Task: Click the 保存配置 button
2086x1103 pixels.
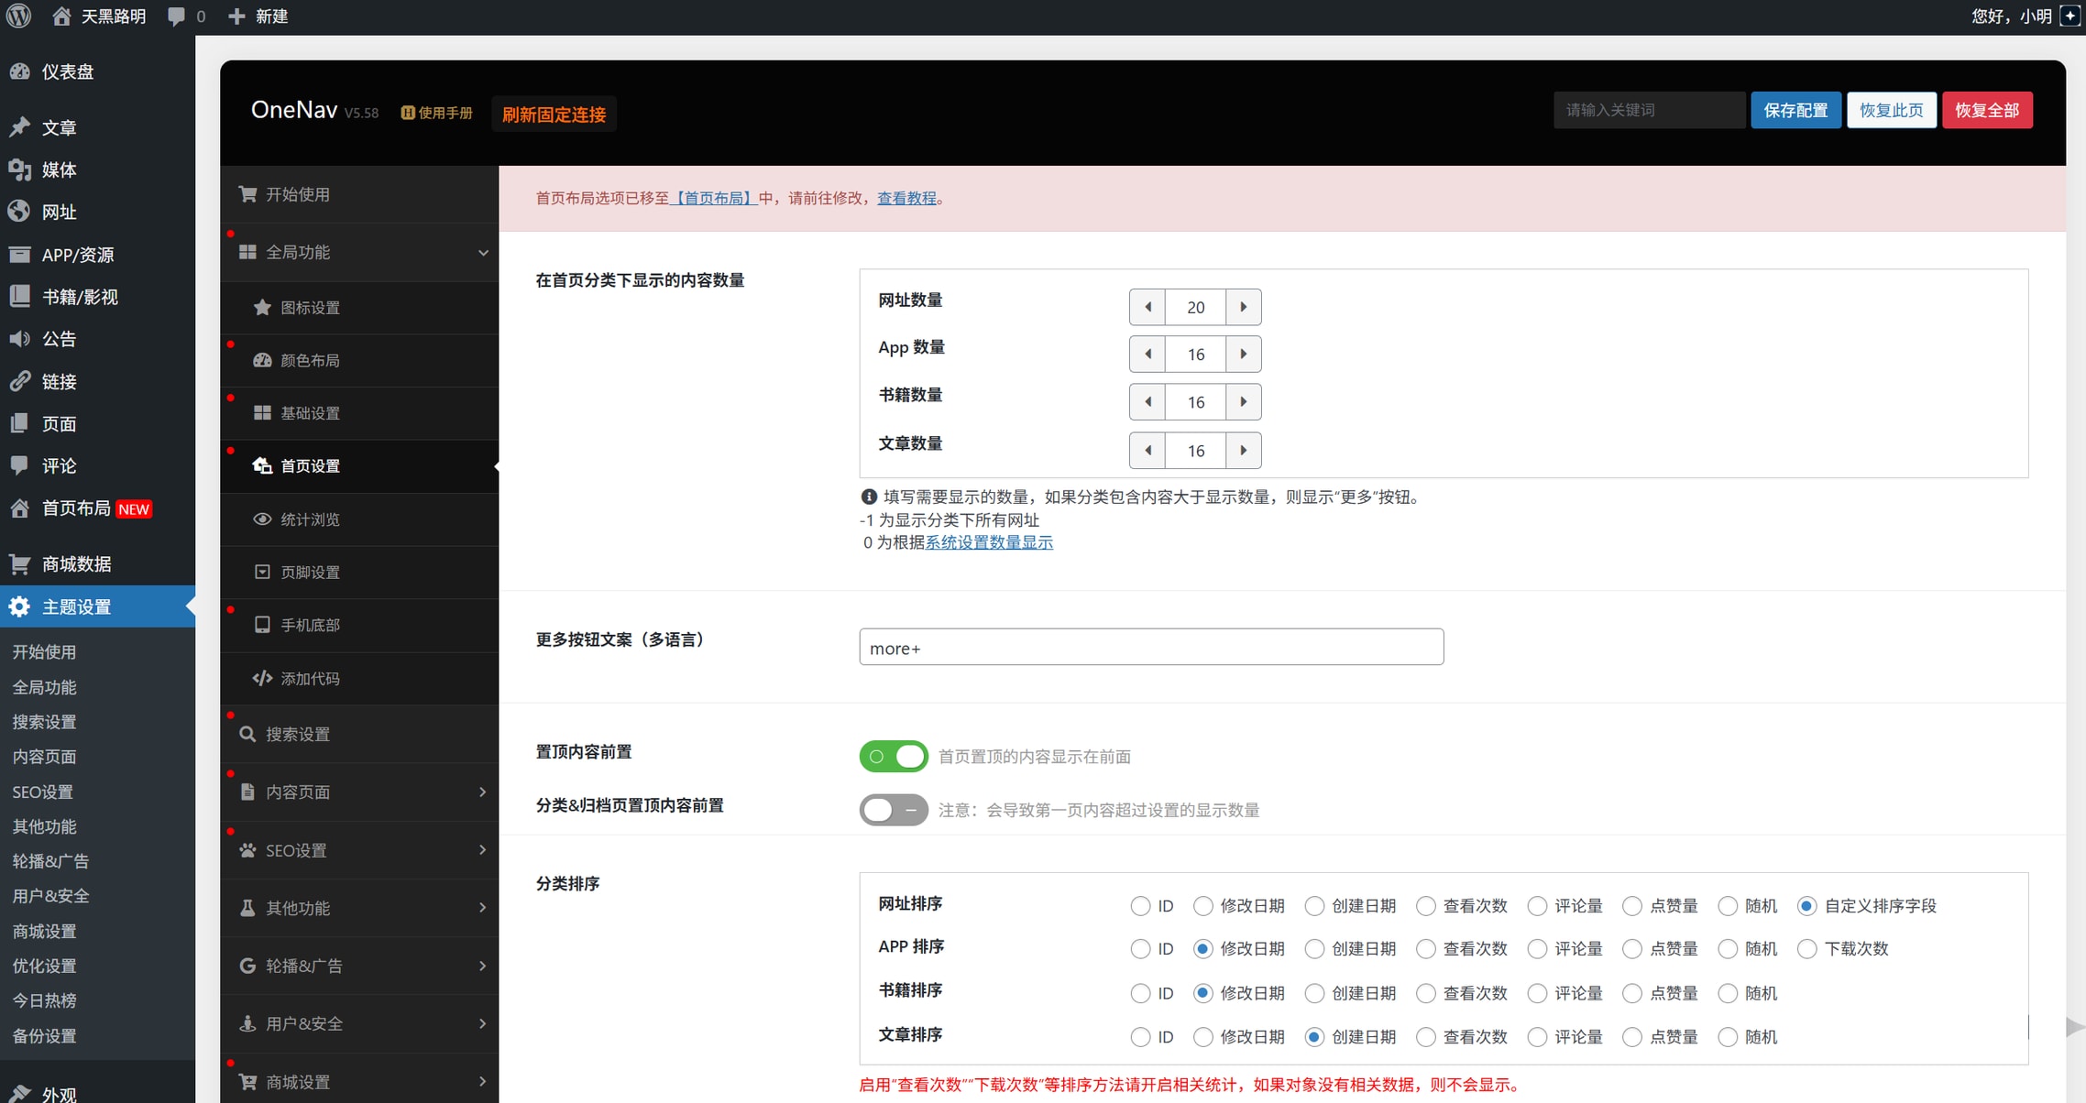Action: (x=1795, y=110)
